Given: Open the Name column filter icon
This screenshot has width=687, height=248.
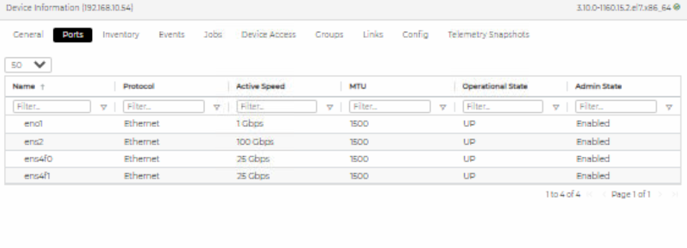Looking at the screenshot, I should [104, 107].
